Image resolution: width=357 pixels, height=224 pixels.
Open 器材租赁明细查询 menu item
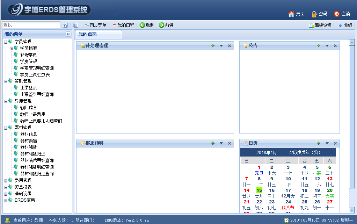tap(37, 167)
